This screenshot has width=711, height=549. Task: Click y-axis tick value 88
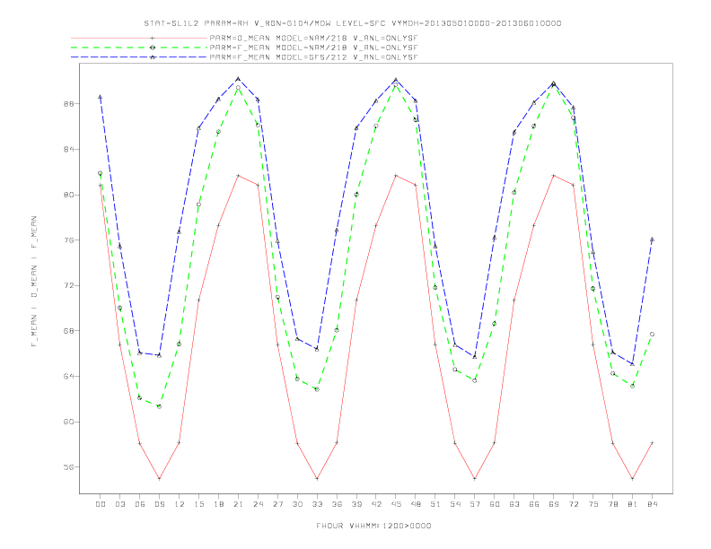point(69,104)
